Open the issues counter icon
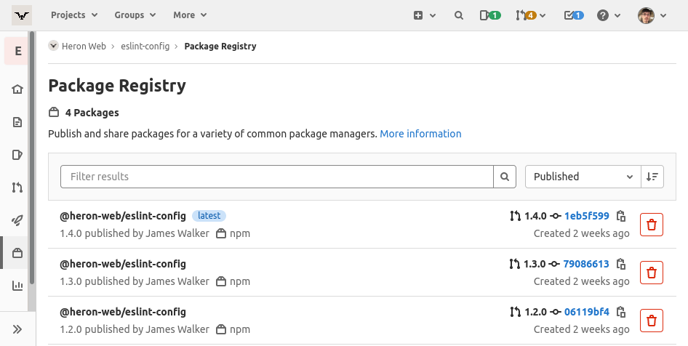The height and width of the screenshot is (346, 688). (x=490, y=15)
